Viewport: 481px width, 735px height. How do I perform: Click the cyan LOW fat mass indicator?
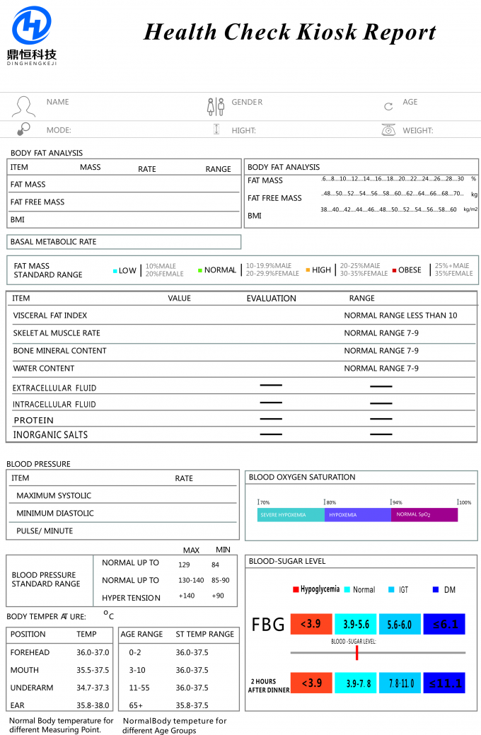tap(115, 271)
